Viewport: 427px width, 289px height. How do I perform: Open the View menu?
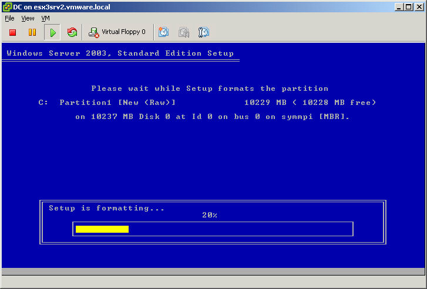tap(28, 18)
